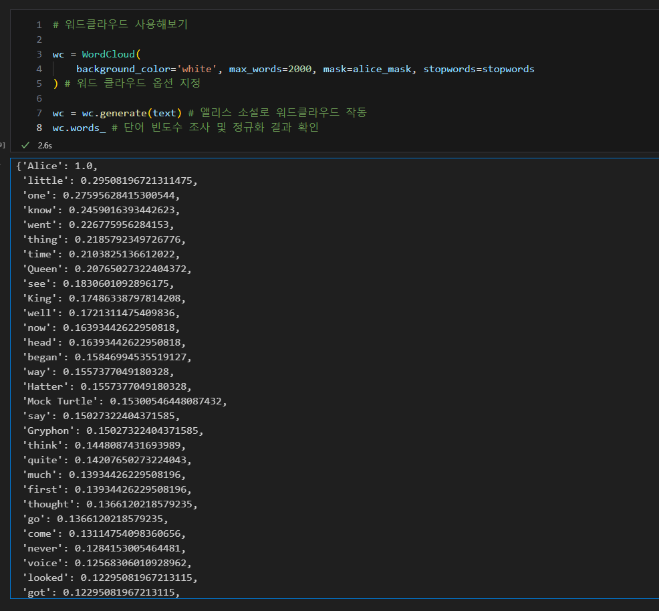The width and height of the screenshot is (659, 611).
Task: Click the green cell execution success checkmark
Action: (25, 145)
